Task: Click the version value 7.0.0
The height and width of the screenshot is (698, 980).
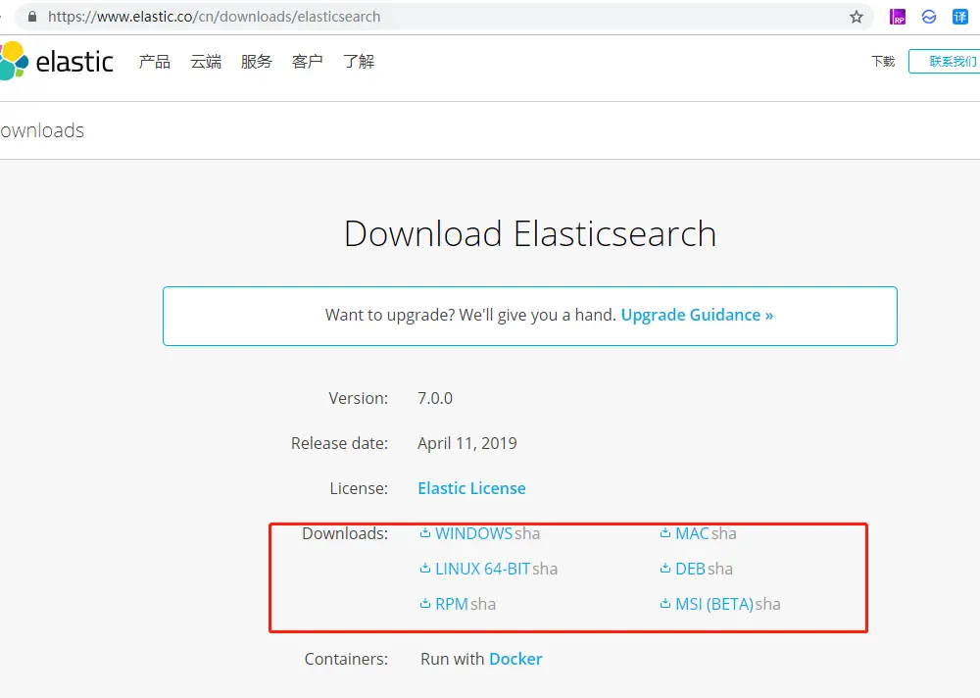Action: [x=435, y=398]
